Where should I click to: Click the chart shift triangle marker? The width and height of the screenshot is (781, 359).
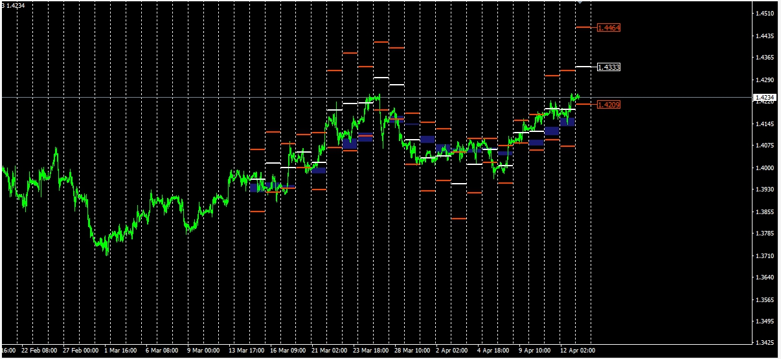[580, 3]
